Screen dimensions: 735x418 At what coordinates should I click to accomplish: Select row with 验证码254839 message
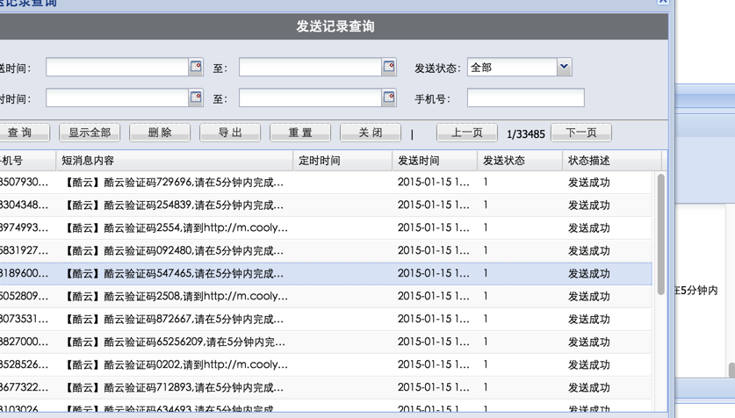tap(326, 205)
